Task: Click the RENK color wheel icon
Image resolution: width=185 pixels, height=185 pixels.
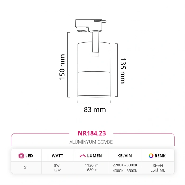Action: coord(151,155)
